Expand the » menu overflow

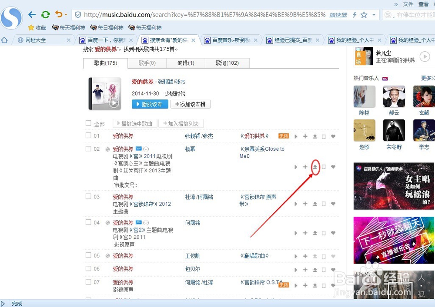point(396,4)
